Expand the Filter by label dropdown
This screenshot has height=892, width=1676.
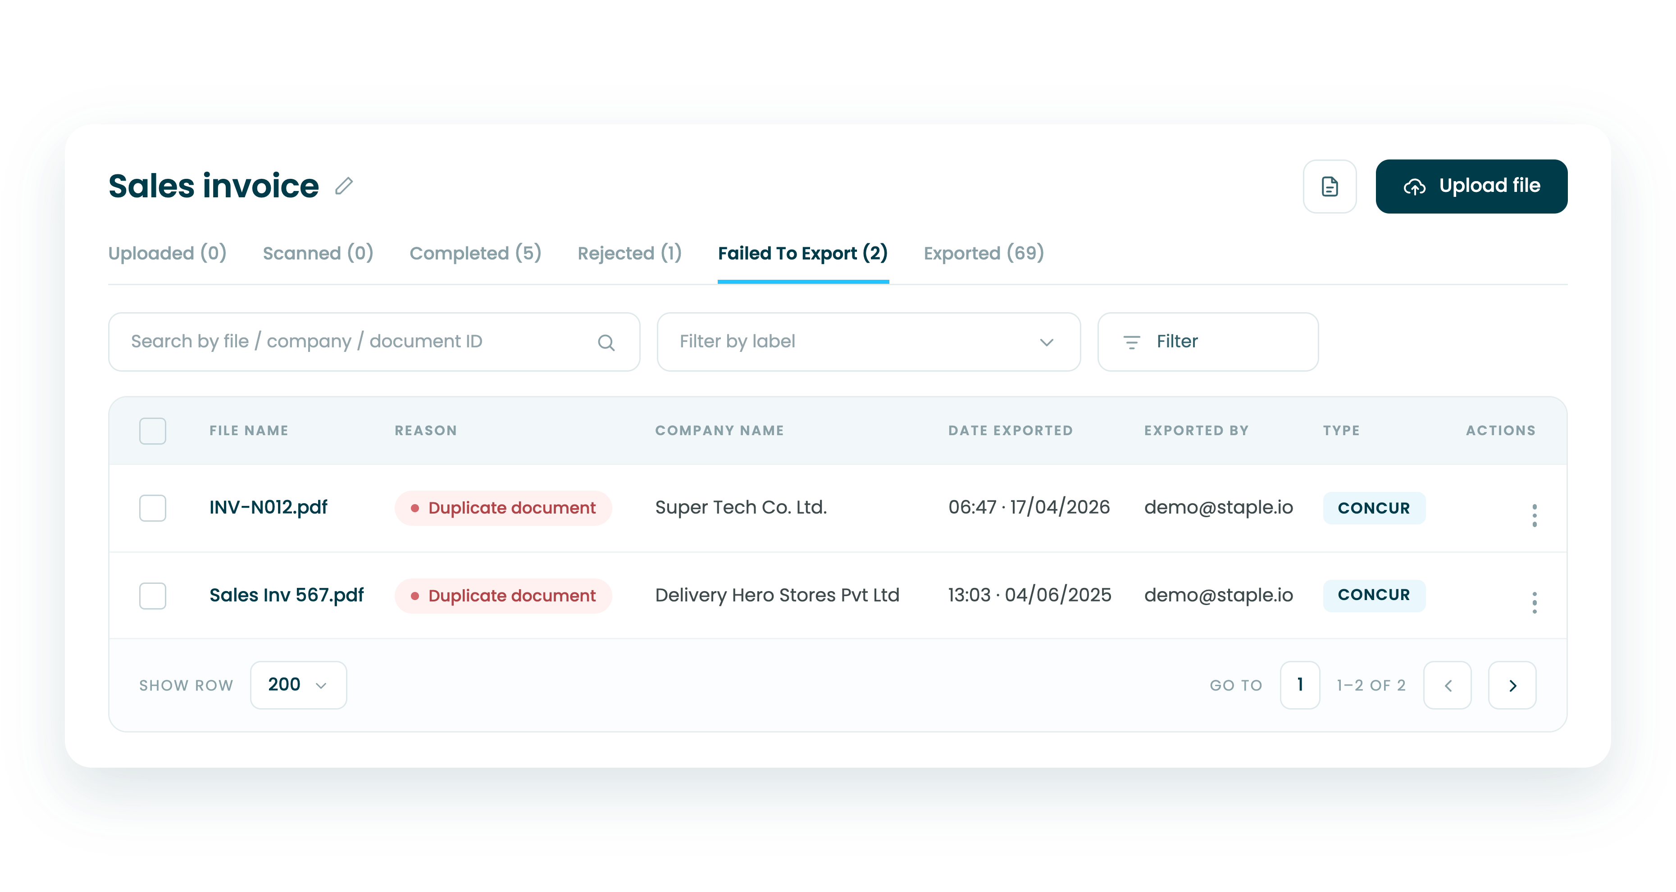click(869, 341)
